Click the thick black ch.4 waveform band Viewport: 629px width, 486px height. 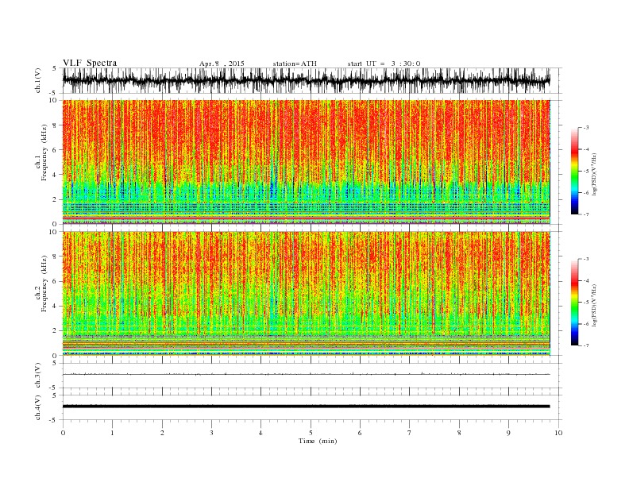306,407
